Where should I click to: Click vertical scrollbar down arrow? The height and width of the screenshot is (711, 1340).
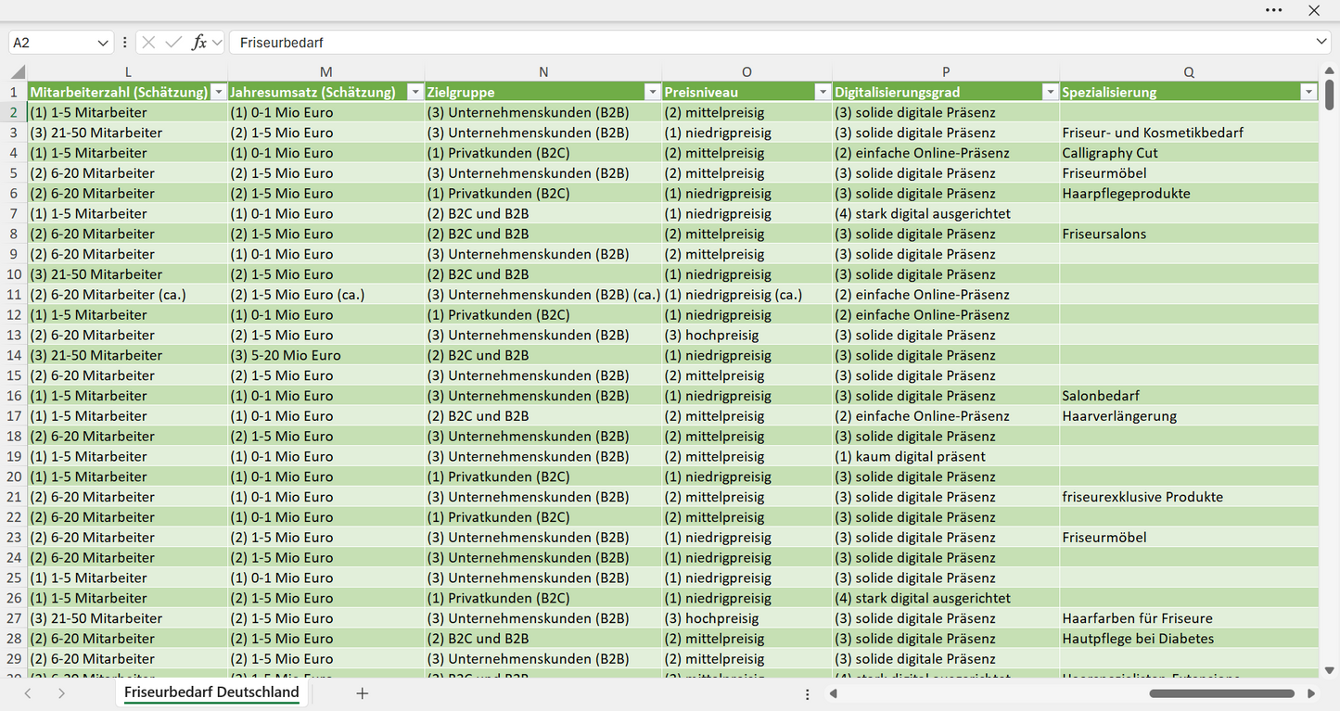pos(1330,670)
